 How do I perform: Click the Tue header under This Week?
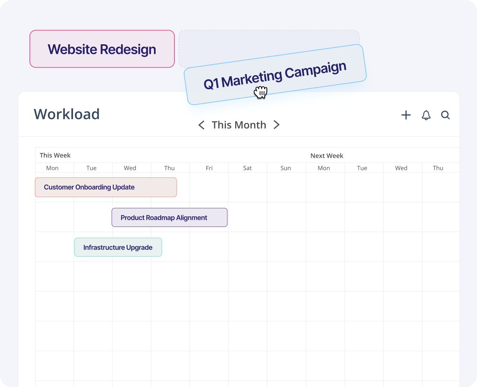[x=91, y=168]
